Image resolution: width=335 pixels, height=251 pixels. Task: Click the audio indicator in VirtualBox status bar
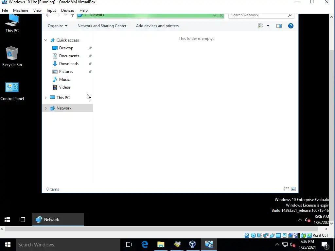pos(259,235)
